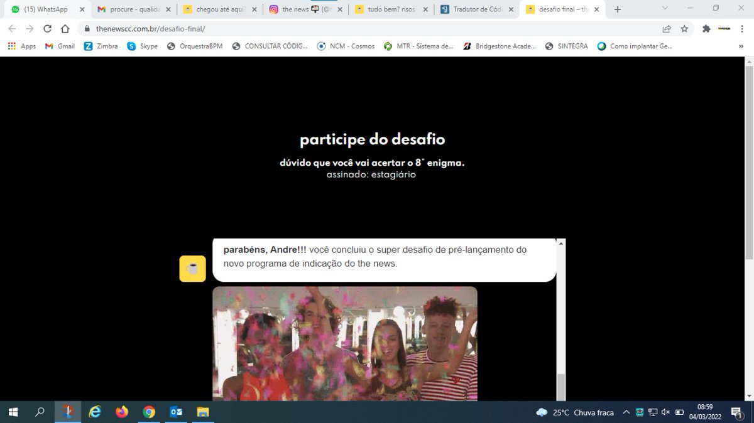Switch to the 'the news' Instagram tab
Screen dimensions: 754x423
coord(305,9)
